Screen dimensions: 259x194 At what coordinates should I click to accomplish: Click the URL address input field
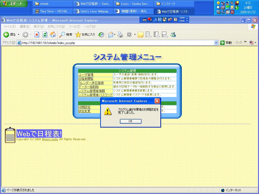tap(116, 43)
